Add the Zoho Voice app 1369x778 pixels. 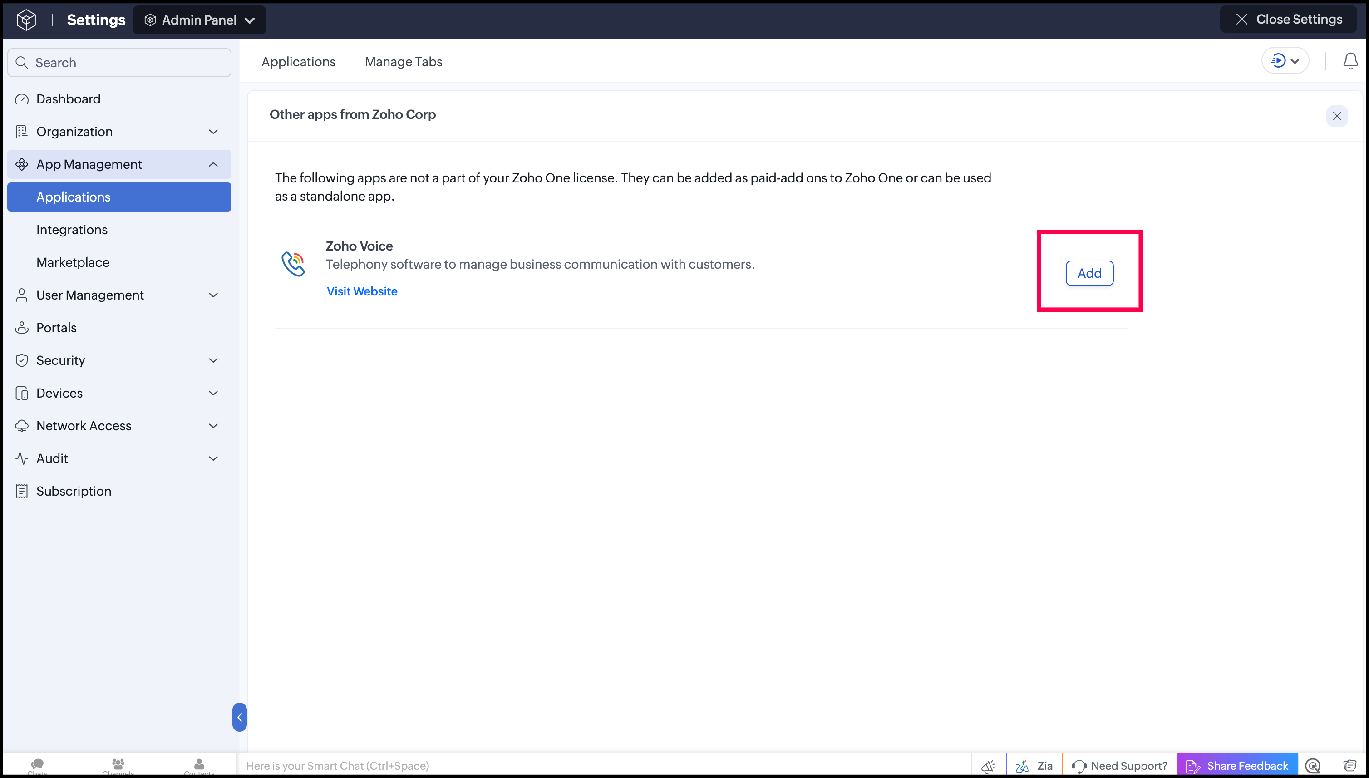1089,274
